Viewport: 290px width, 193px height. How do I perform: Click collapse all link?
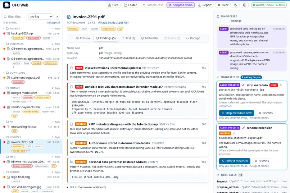(x=54, y=23)
